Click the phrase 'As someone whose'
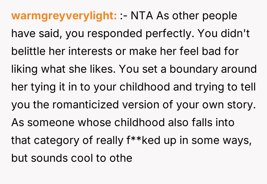 click(48, 122)
